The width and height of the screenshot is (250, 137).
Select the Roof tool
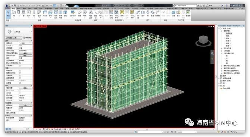pyautogui.click(x=39, y=14)
